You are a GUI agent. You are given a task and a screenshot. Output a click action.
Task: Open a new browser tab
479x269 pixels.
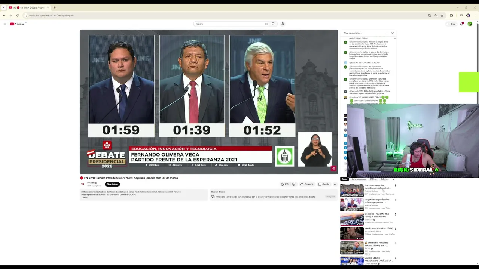54,7
